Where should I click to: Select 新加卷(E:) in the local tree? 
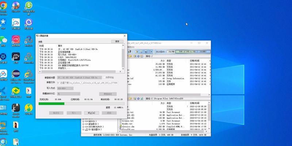[x=93, y=124]
